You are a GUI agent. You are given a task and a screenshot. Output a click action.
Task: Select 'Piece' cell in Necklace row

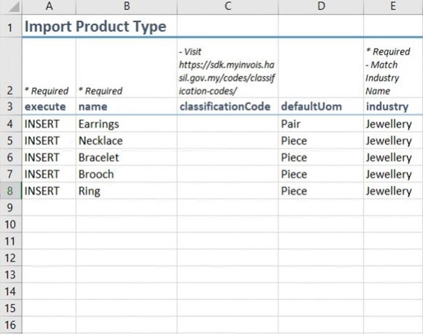coord(321,140)
